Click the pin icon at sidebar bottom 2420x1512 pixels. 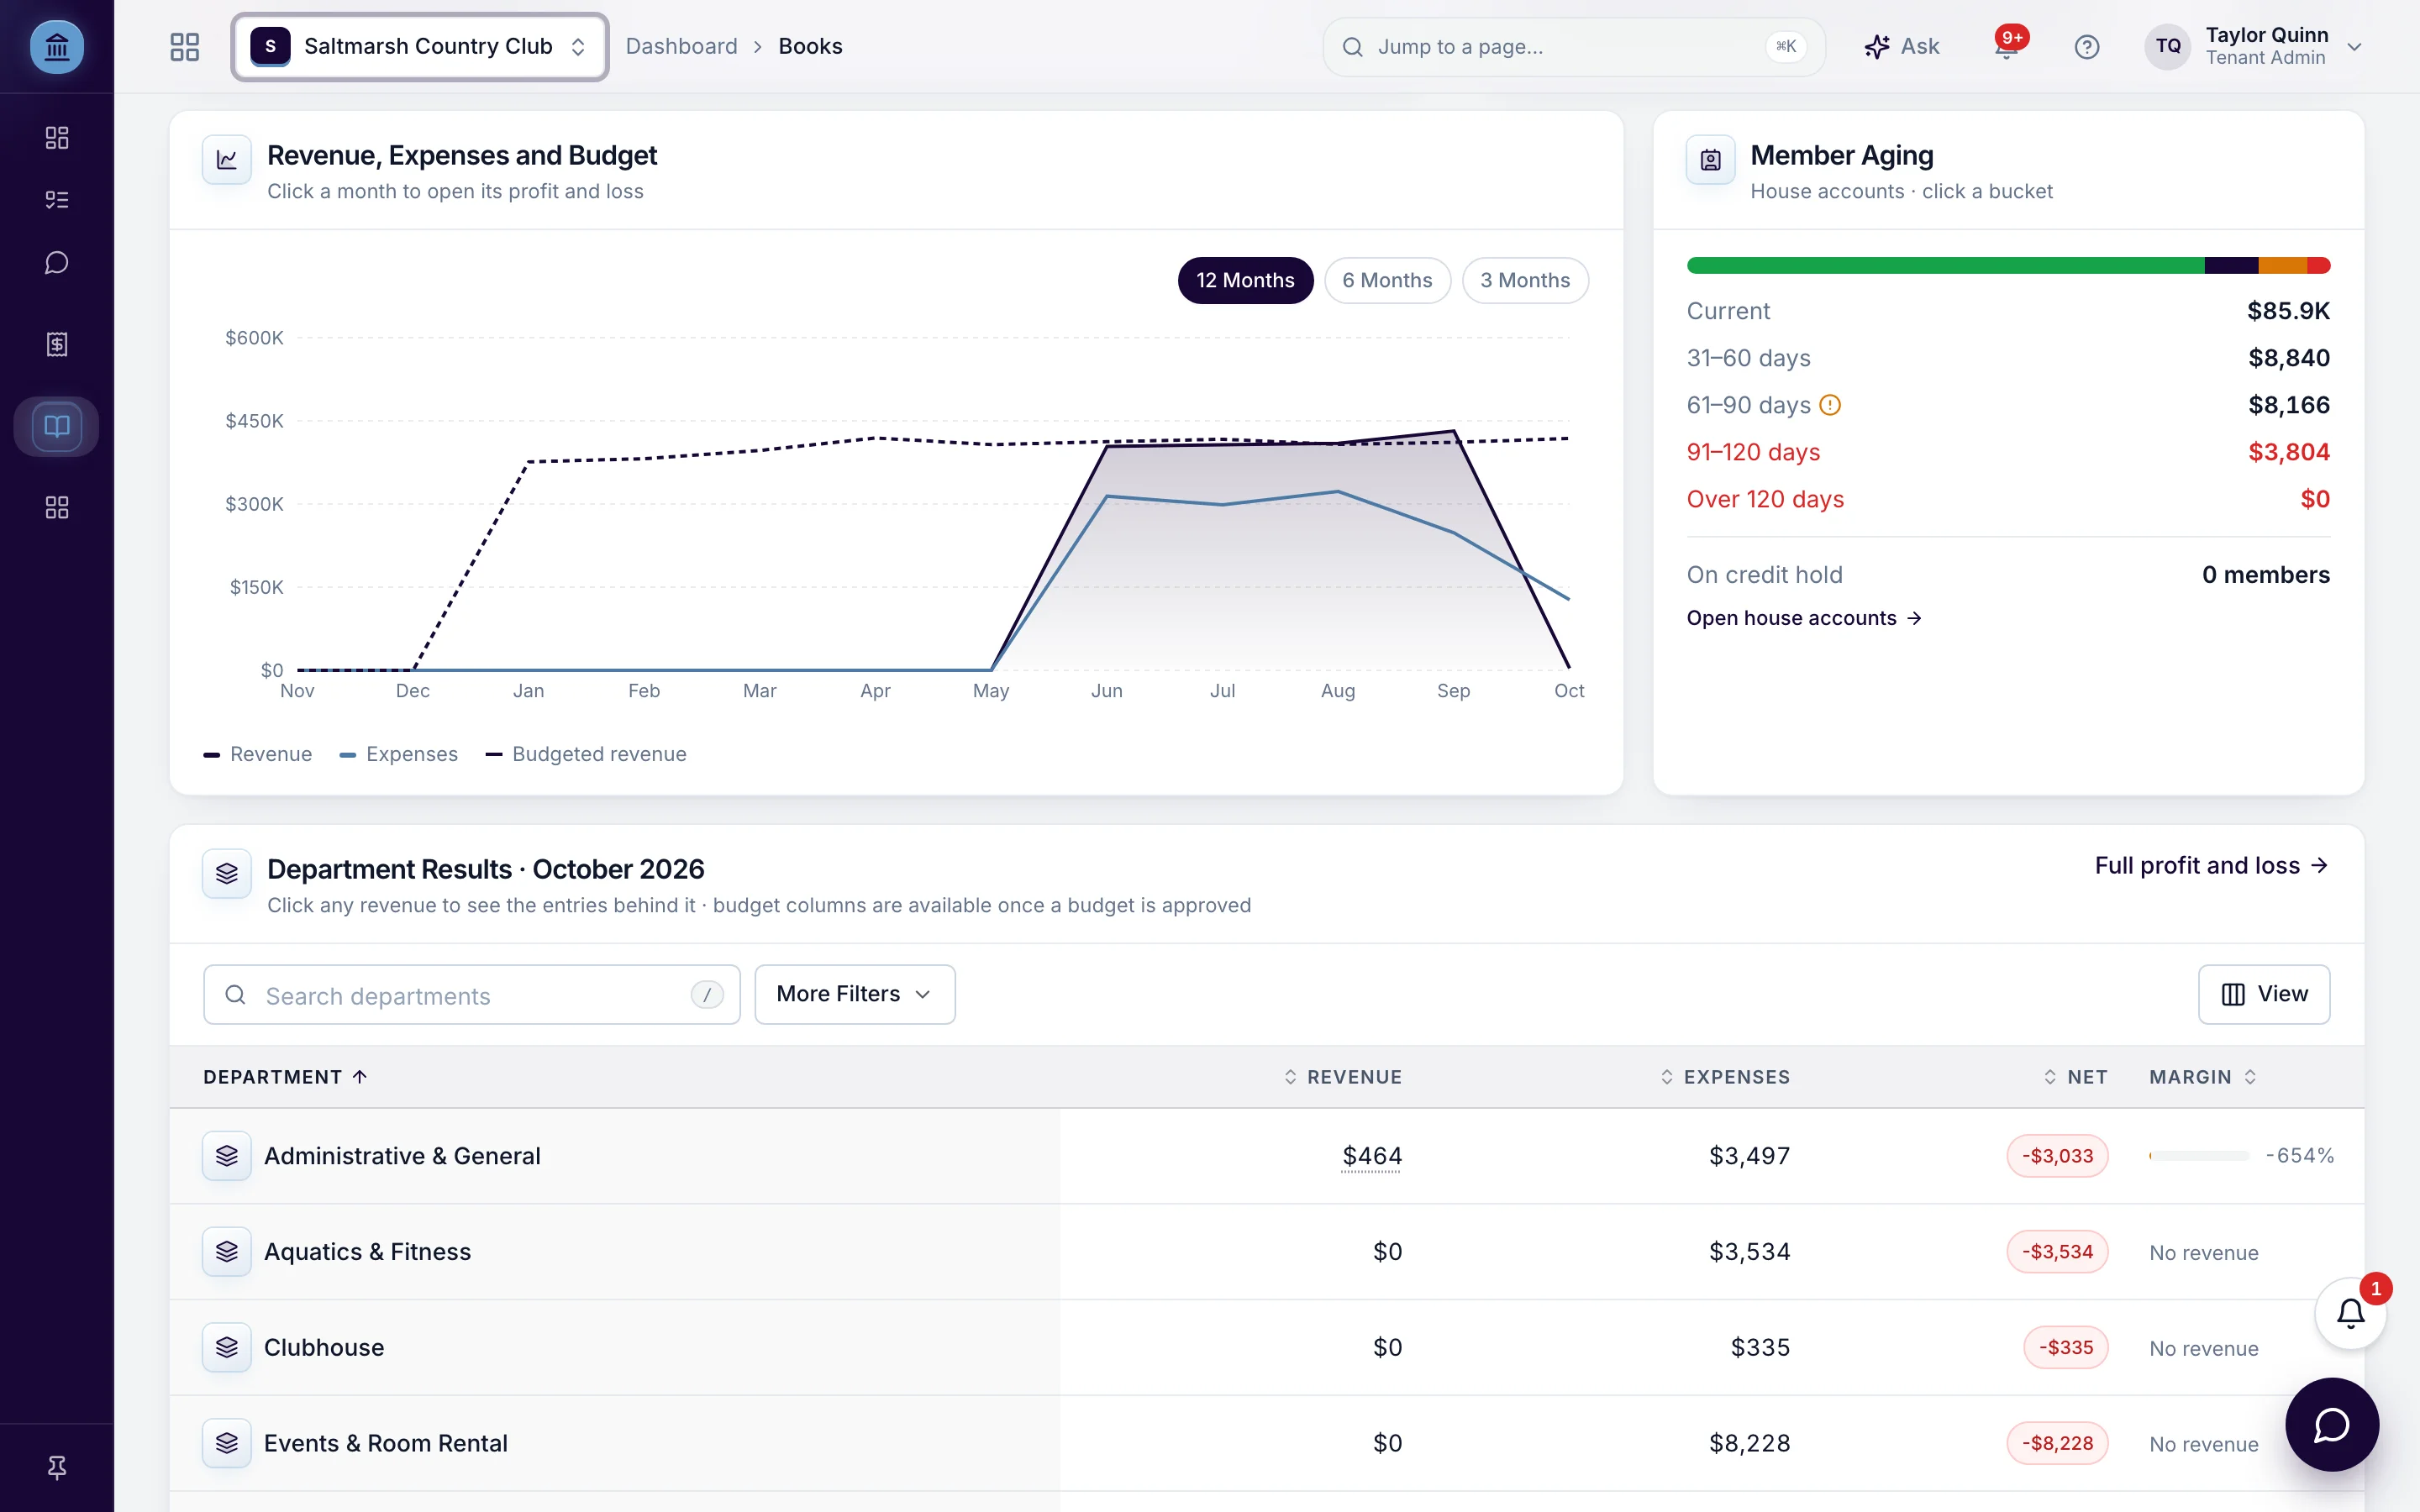coord(57,1467)
